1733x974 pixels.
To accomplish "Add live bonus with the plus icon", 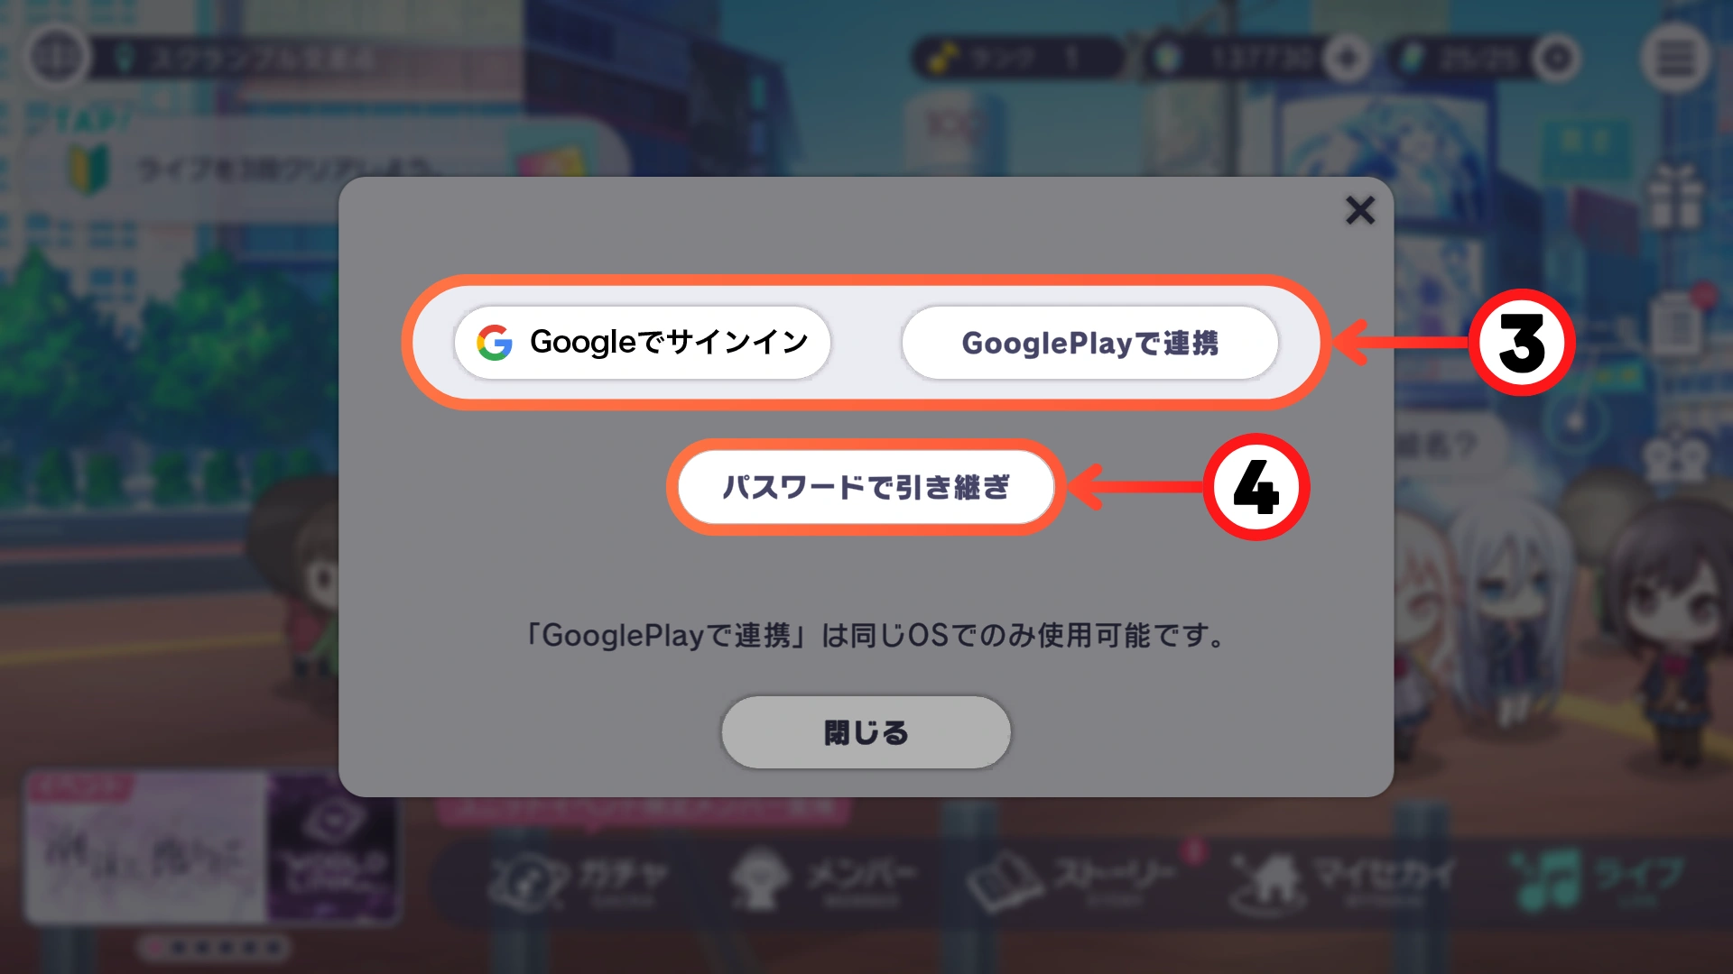I will (x=1557, y=59).
